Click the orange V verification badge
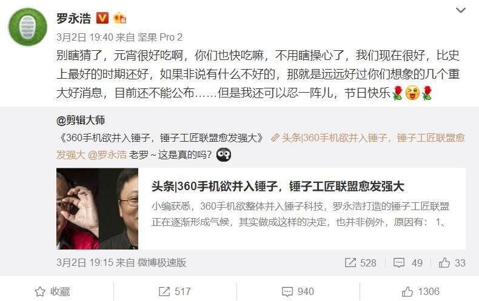 coord(102,18)
